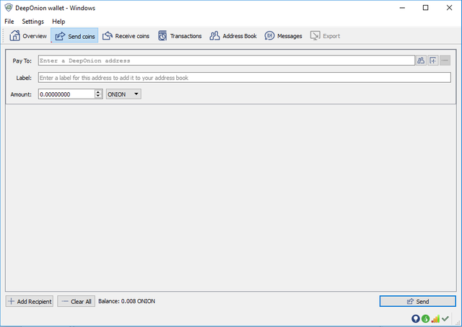Select the Balance: 0.008 ONION text
The image size is (462, 327).
(x=127, y=301)
